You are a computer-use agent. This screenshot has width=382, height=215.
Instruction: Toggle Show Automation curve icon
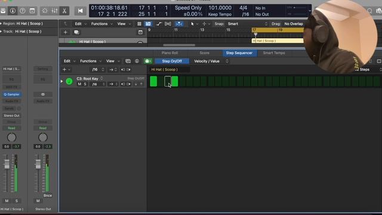pos(159,24)
